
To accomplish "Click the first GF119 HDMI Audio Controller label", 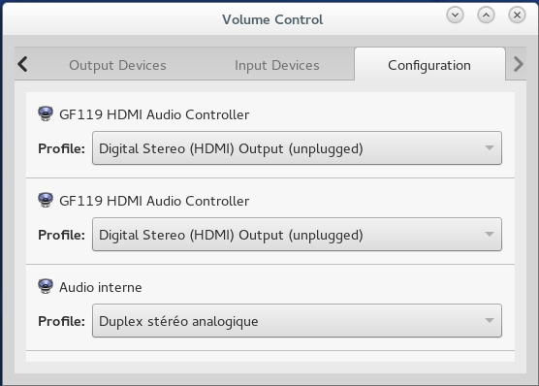I will (x=154, y=114).
